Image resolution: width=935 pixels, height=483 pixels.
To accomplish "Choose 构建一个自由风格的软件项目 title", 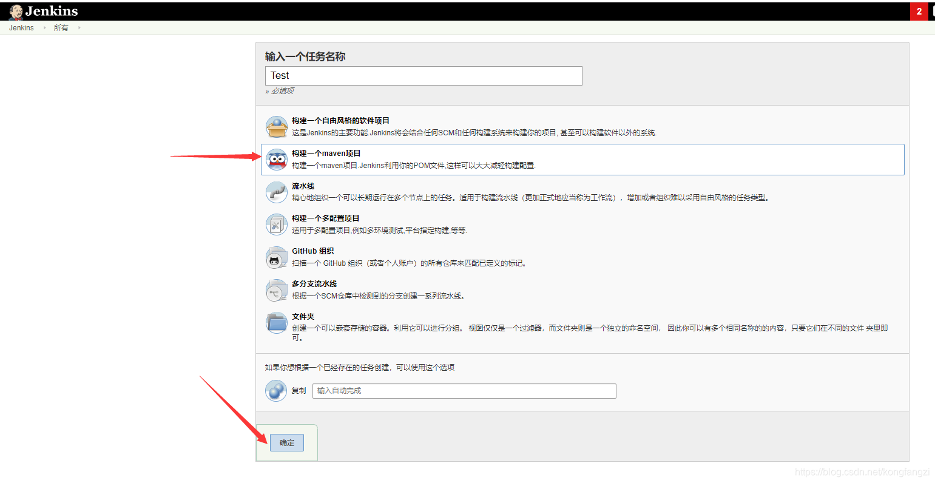I will coord(340,121).
